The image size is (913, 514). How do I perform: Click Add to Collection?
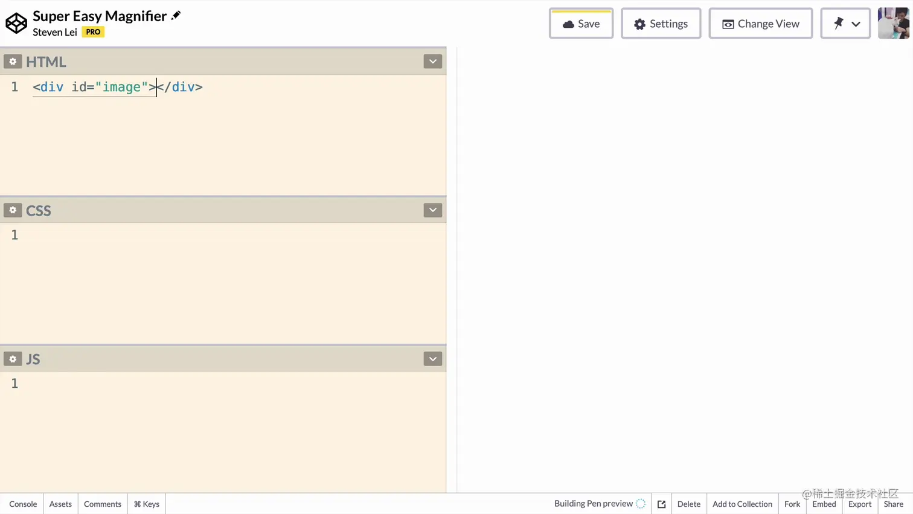pos(742,504)
